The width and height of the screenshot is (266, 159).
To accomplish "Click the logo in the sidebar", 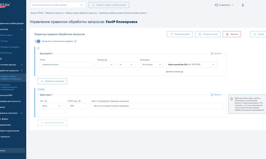I will pos(5,5).
